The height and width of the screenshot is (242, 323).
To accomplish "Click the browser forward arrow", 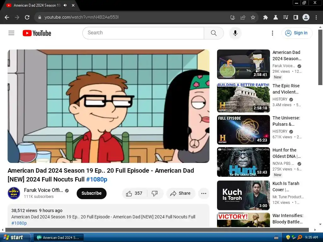I will pos(17,17).
